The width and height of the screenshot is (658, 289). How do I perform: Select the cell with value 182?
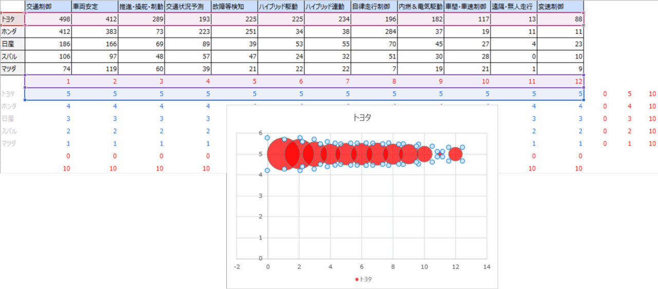pos(421,19)
